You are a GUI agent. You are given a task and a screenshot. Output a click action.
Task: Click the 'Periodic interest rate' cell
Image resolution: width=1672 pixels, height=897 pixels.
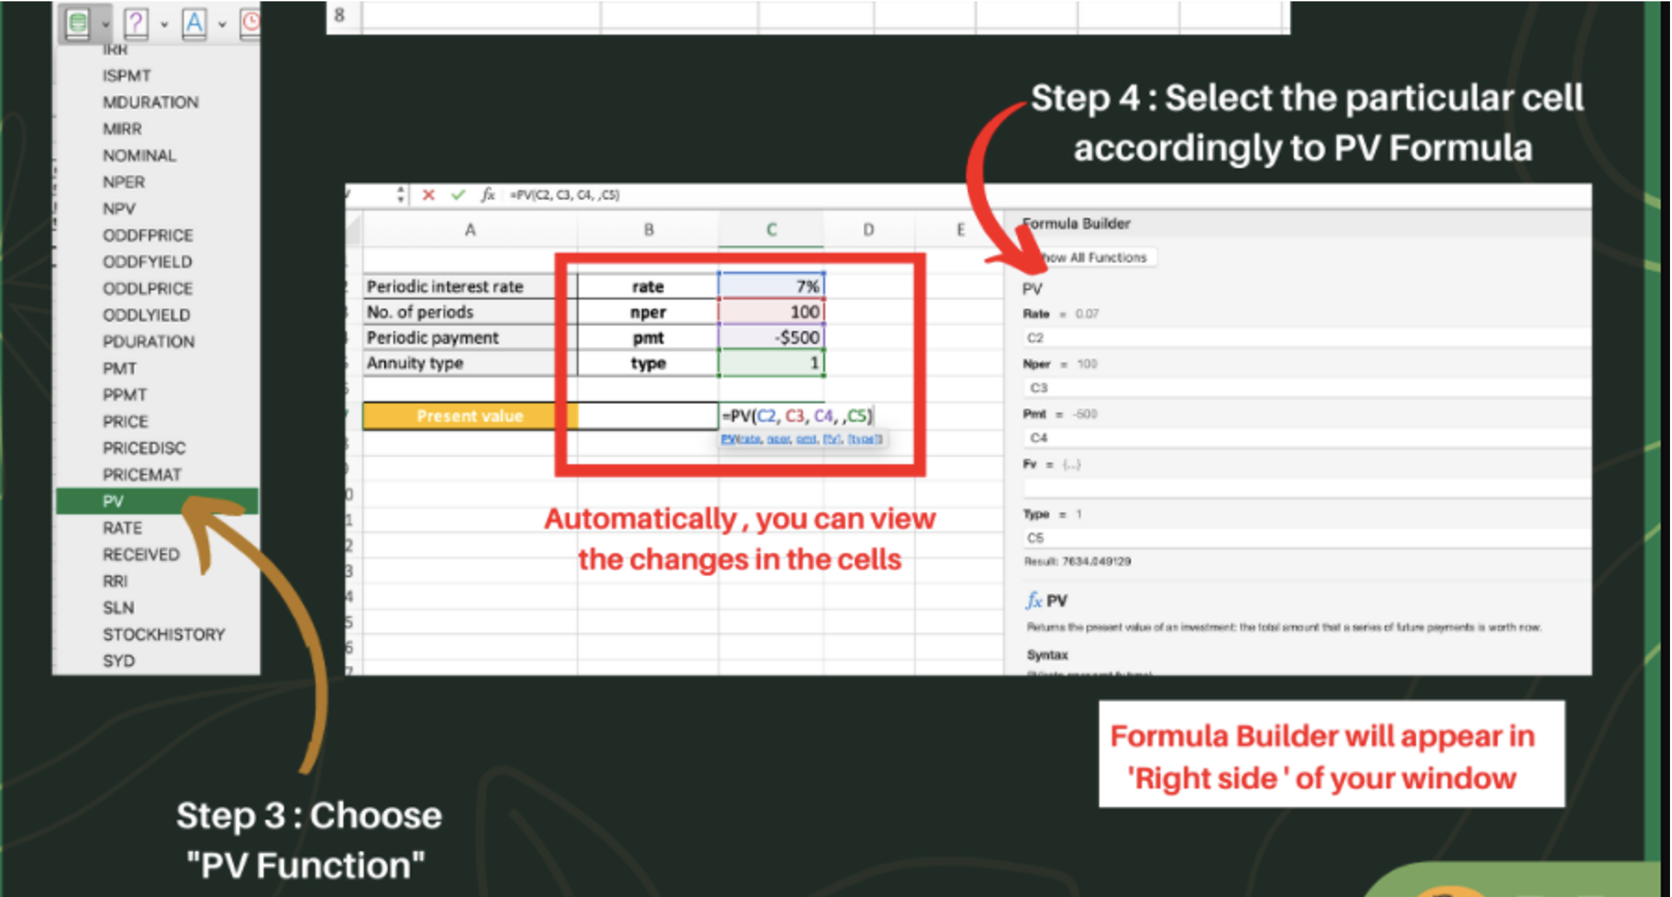[x=470, y=287]
